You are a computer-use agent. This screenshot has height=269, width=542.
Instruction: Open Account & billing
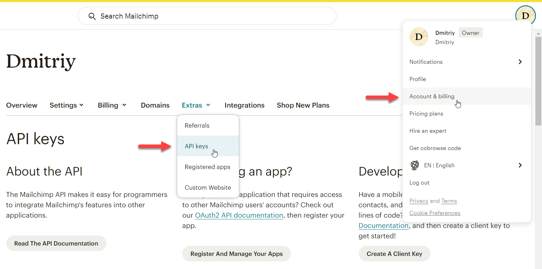[467, 96]
